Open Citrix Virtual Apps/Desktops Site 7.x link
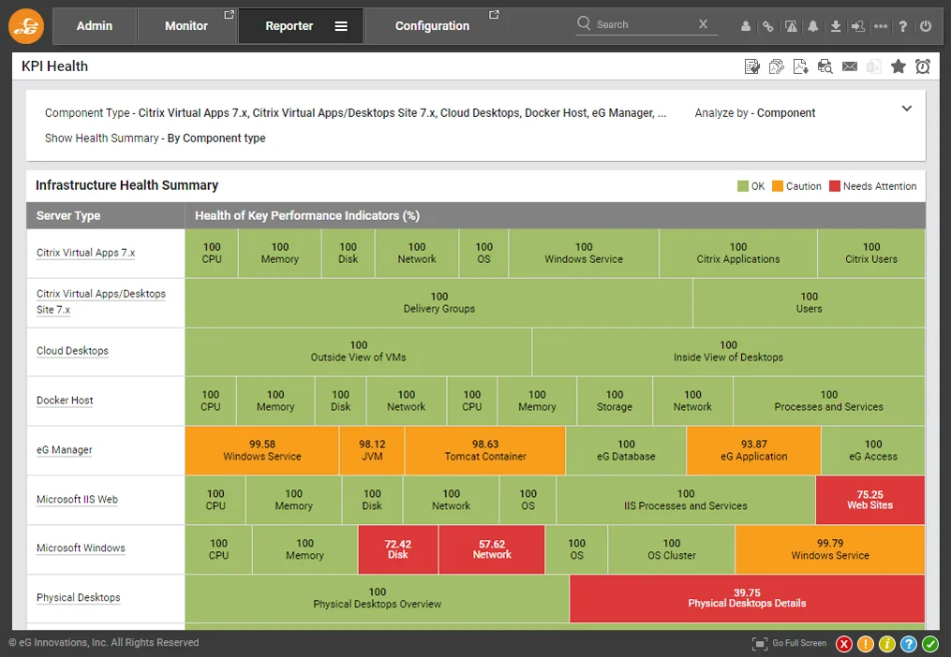The height and width of the screenshot is (657, 951). point(100,302)
